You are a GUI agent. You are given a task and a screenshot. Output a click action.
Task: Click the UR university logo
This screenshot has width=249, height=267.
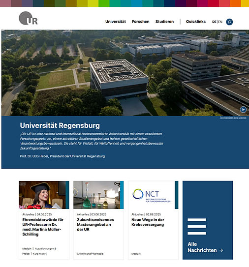coord(28,18)
